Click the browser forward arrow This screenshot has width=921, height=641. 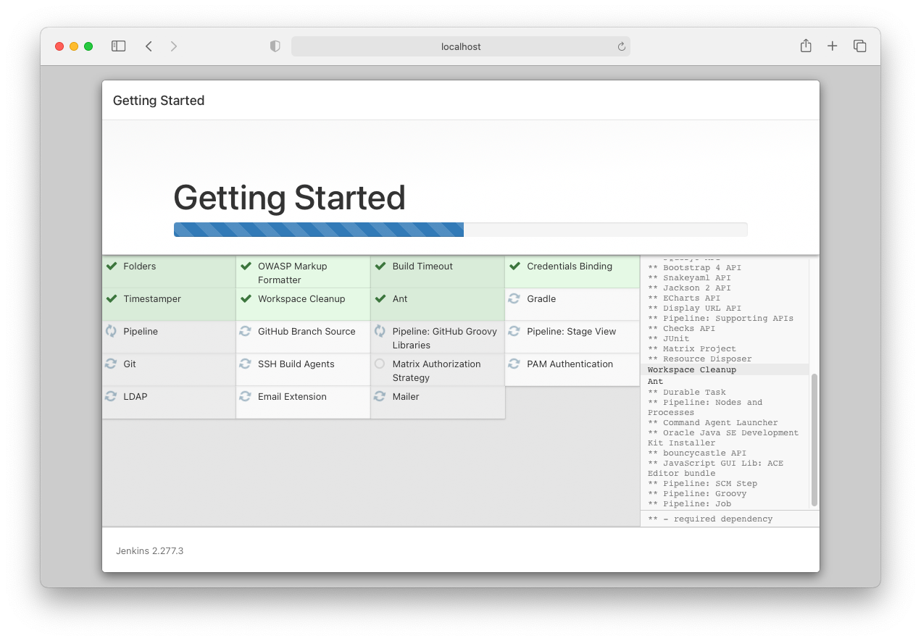pos(173,46)
